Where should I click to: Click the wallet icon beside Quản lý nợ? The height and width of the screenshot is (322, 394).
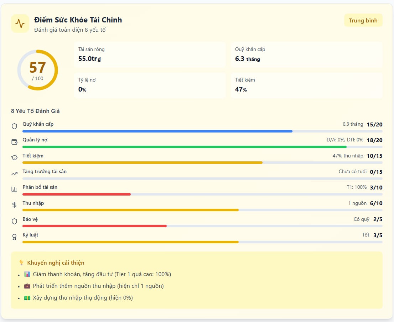pyautogui.click(x=14, y=142)
